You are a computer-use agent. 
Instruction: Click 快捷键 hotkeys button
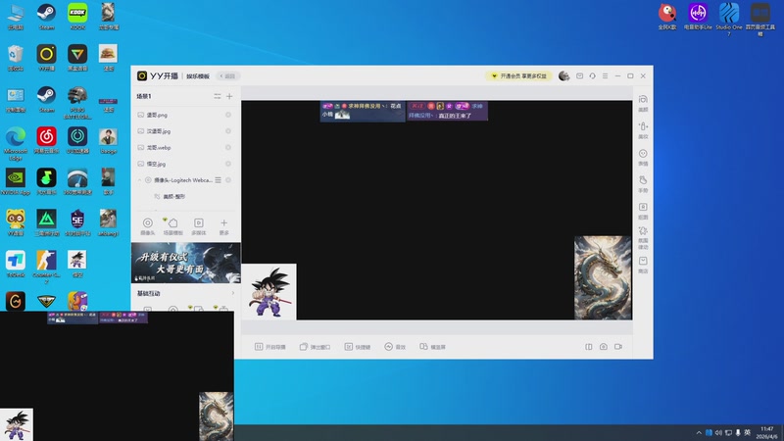pyautogui.click(x=358, y=347)
